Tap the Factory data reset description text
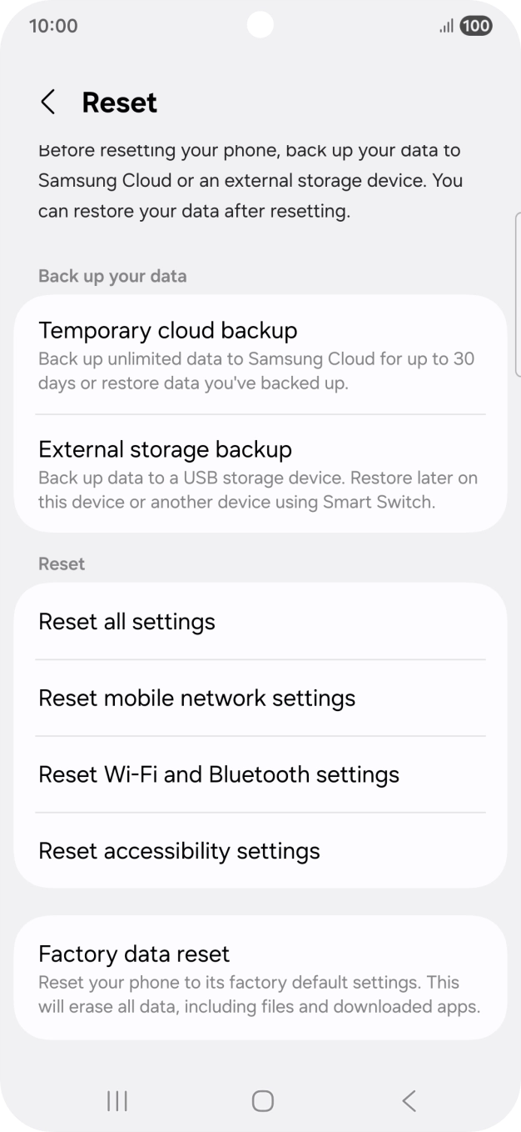This screenshot has height=1132, width=521. coord(259,994)
